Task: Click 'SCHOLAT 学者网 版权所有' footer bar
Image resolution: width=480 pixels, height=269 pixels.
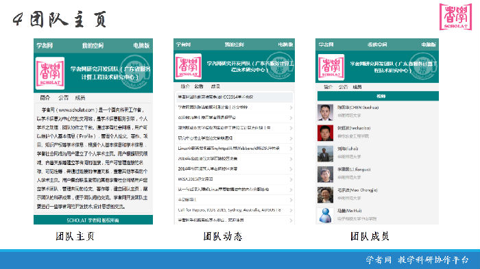Action: [x=93, y=220]
